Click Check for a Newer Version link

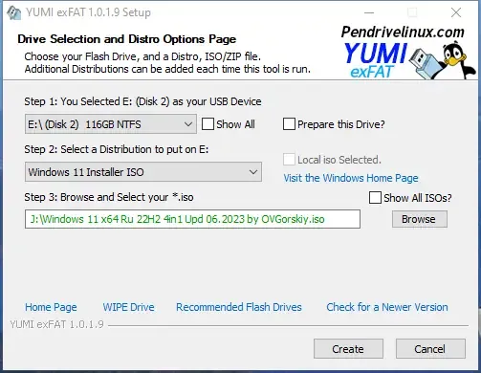(387, 307)
